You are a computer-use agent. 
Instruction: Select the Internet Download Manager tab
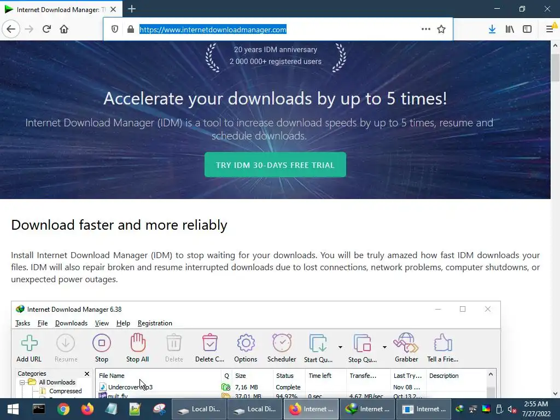pyautogui.click(x=61, y=9)
